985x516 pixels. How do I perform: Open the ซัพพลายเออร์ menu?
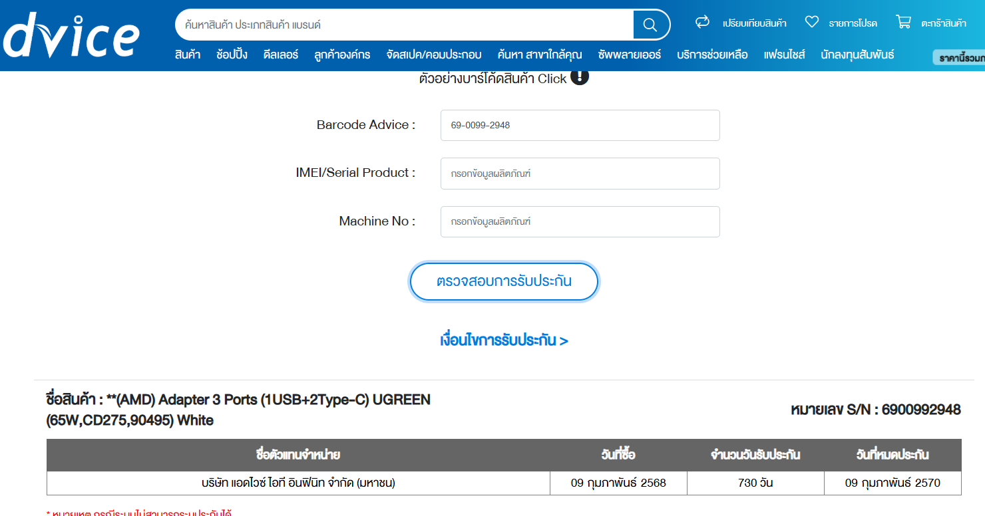pos(630,55)
